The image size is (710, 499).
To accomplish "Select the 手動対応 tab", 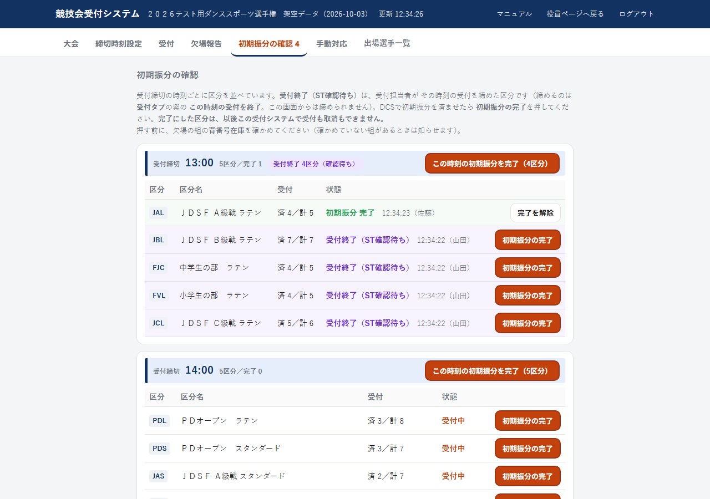I will (x=332, y=43).
